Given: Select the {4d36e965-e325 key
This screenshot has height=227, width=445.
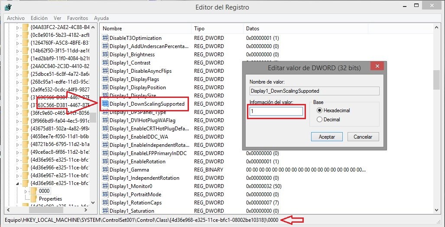Looking at the screenshot, I should coord(60,159).
